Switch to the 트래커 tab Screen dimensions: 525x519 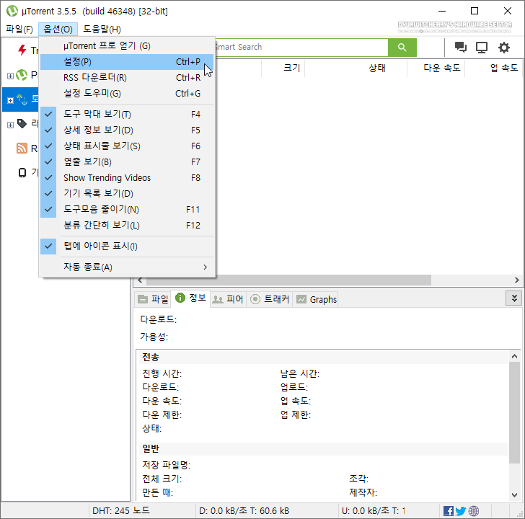pos(270,299)
